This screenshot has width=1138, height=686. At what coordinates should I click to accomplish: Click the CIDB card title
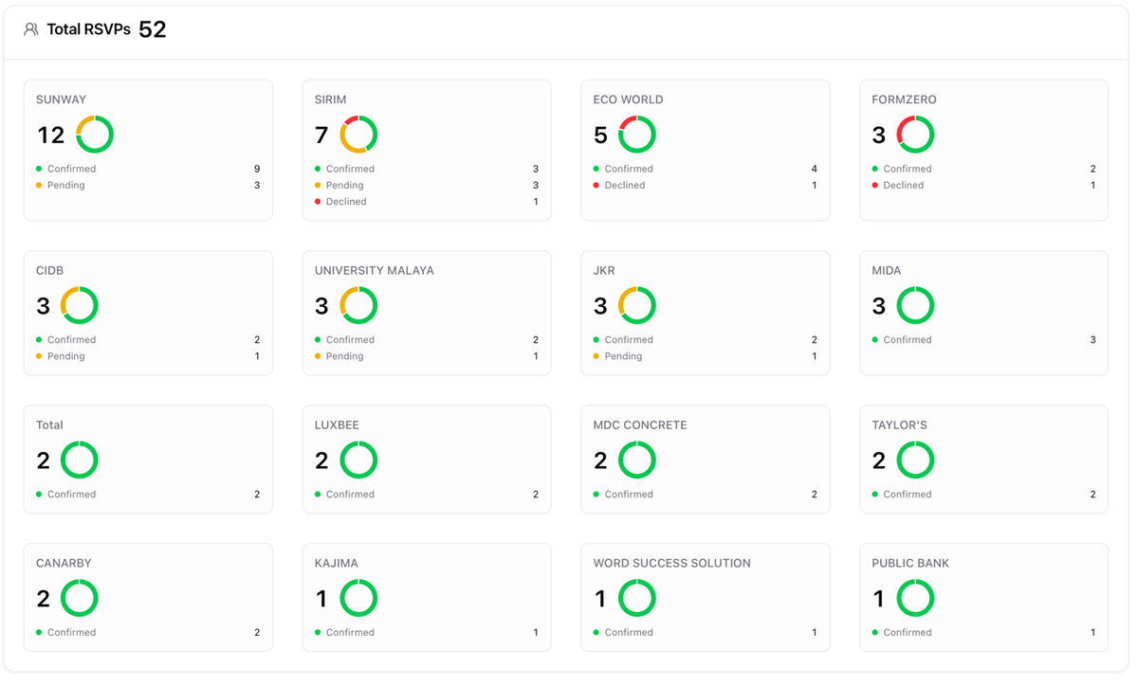(x=50, y=270)
